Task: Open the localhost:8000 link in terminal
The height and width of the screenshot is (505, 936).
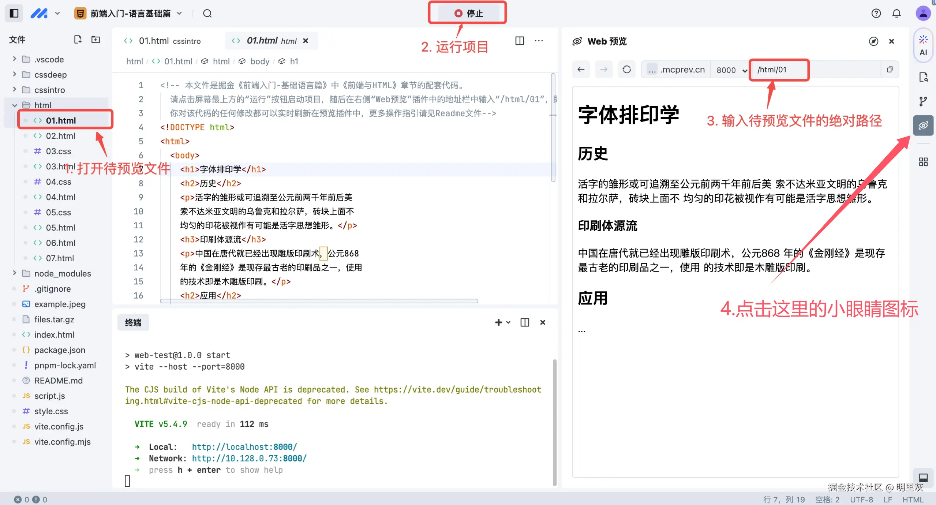Action: (244, 447)
